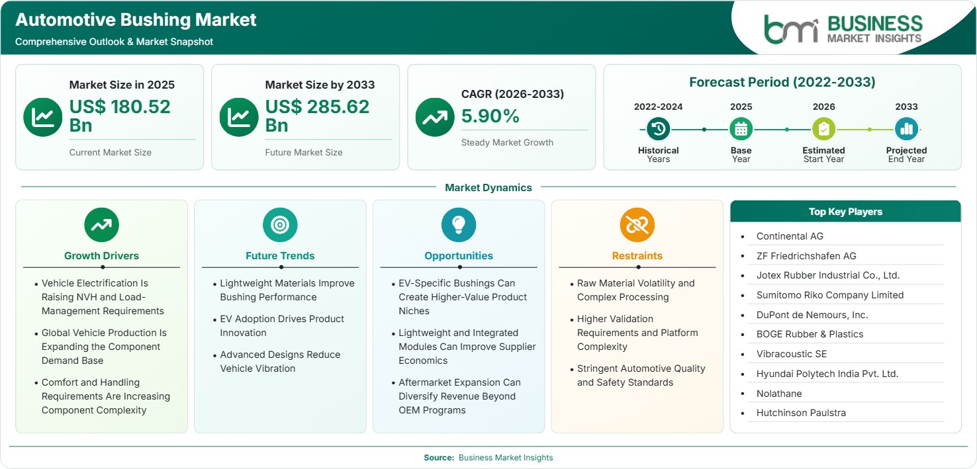
Task: Click the US$ 180.52 Bn value
Action: click(x=120, y=116)
